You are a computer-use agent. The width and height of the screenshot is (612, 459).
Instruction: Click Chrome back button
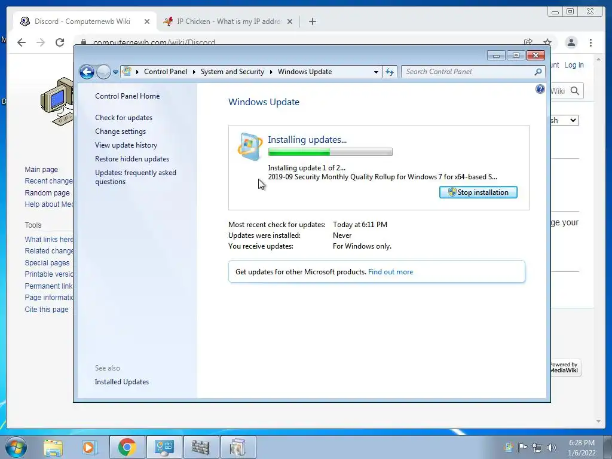coord(22,42)
